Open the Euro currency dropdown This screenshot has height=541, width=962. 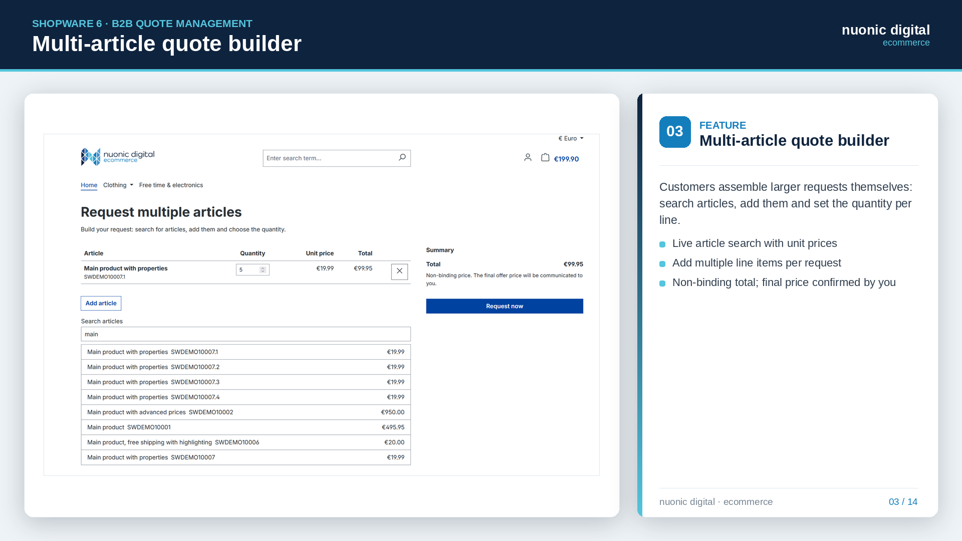point(571,139)
